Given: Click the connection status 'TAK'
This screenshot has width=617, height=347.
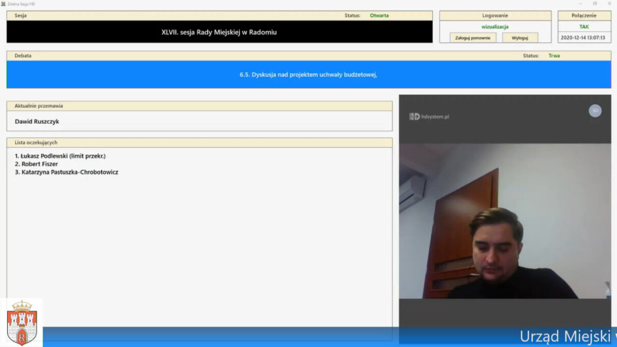Looking at the screenshot, I should pos(584,27).
